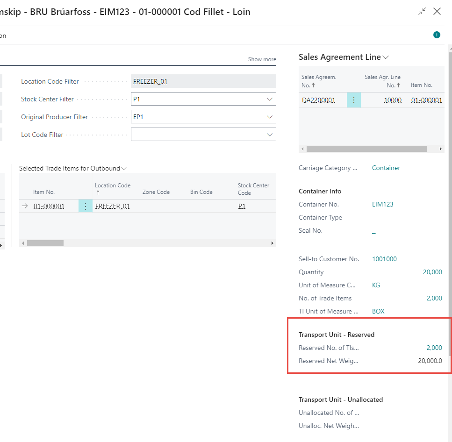Click Location Code Filter field FREEZER_01
Image resolution: width=452 pixels, height=442 pixels.
point(203,81)
